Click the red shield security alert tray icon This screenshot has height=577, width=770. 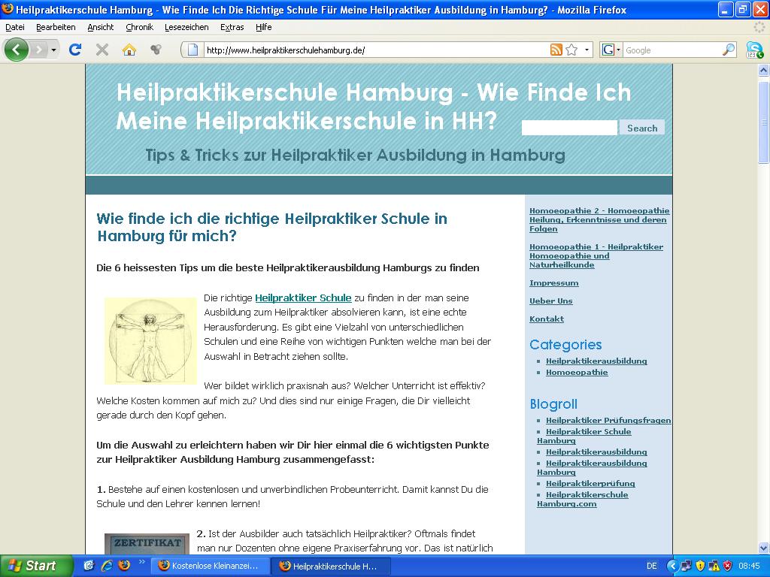727,566
